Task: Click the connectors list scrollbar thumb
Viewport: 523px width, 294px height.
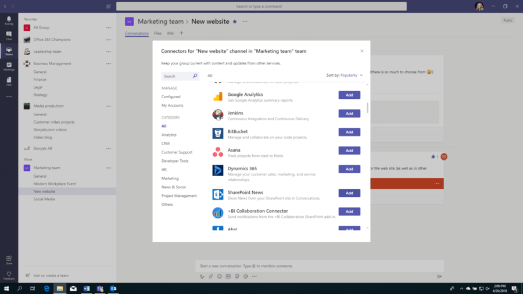Action: pos(368,107)
